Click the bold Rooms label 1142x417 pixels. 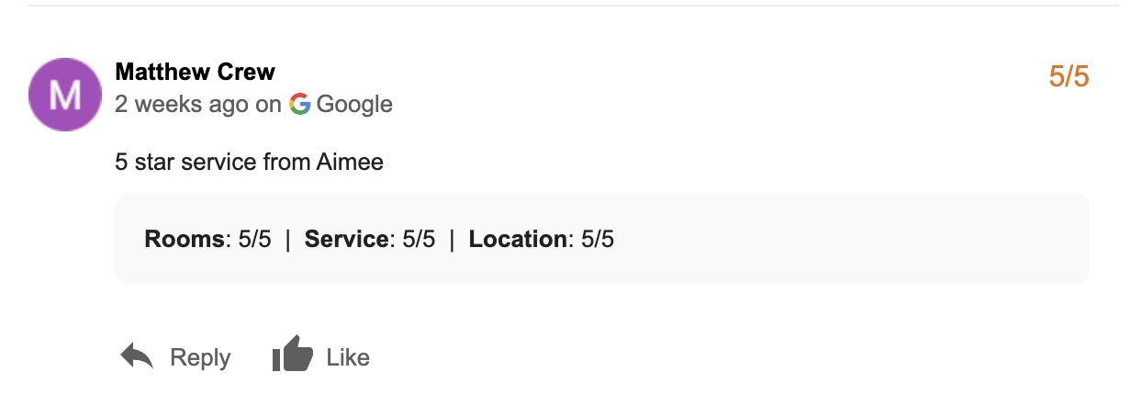(185, 240)
